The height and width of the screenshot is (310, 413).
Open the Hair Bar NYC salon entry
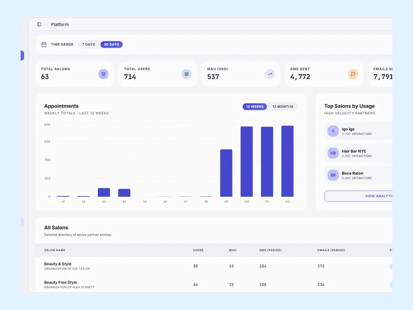358,153
